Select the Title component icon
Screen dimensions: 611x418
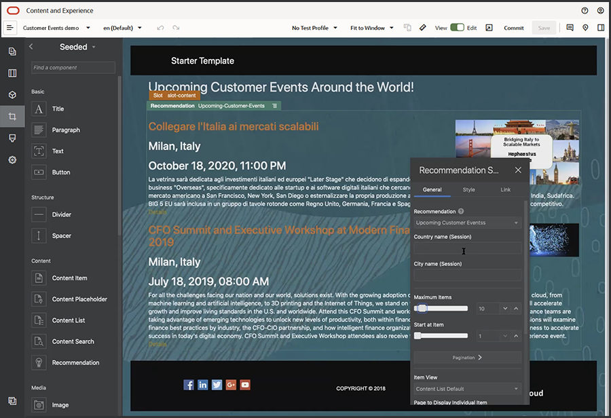[x=39, y=109]
